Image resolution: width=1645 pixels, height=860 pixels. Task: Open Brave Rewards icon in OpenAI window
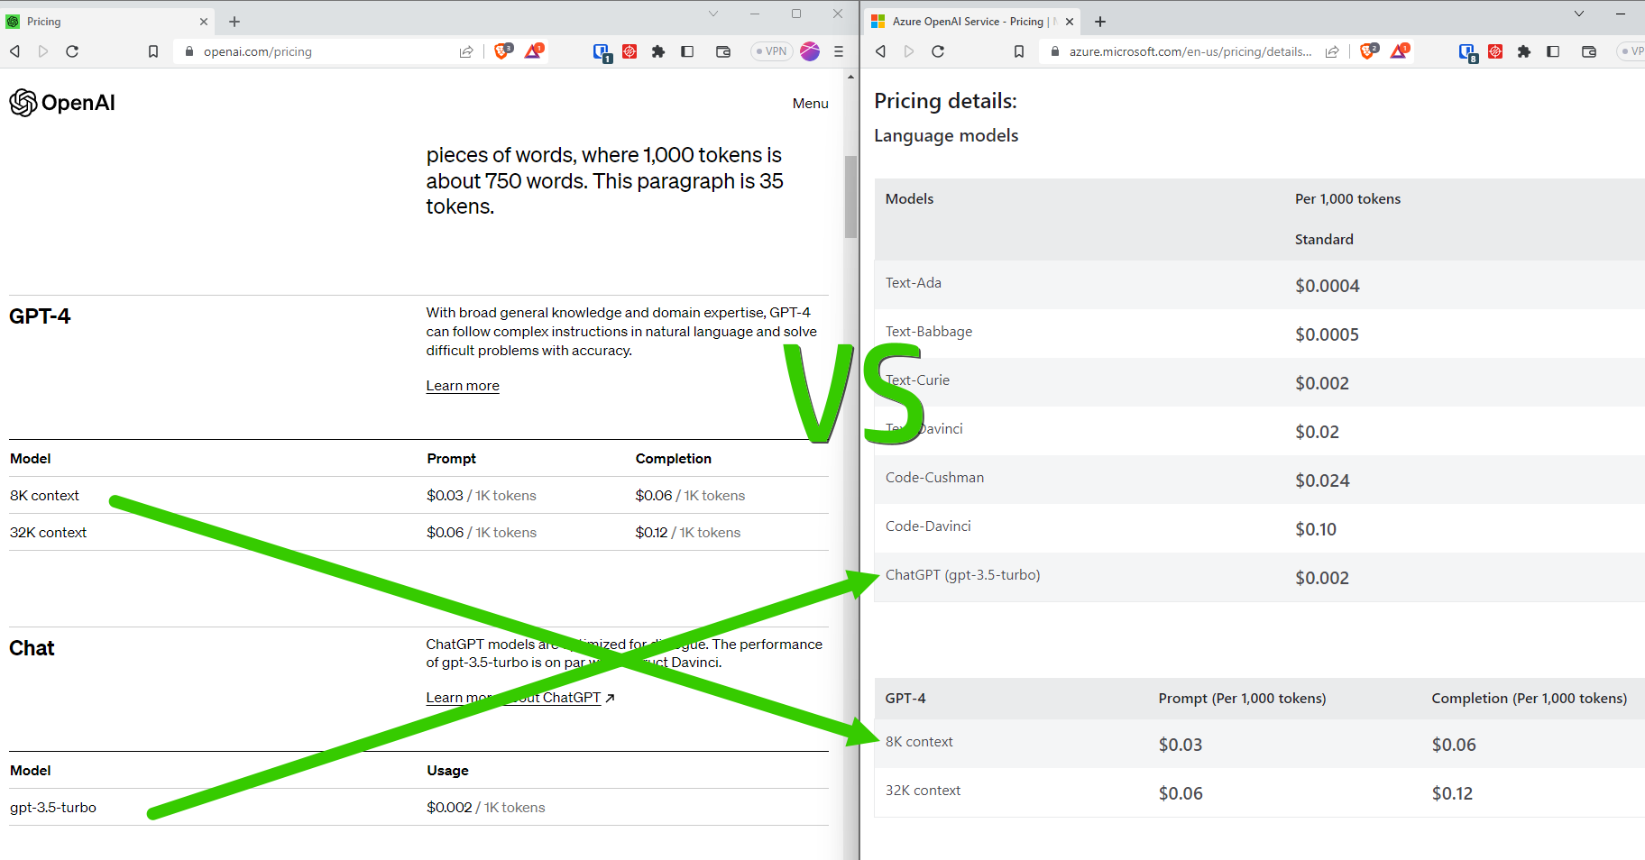(534, 50)
